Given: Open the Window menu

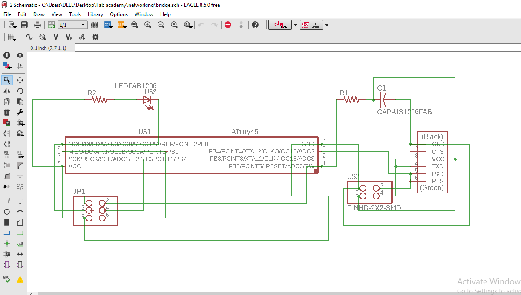Looking at the screenshot, I should pyautogui.click(x=144, y=14).
